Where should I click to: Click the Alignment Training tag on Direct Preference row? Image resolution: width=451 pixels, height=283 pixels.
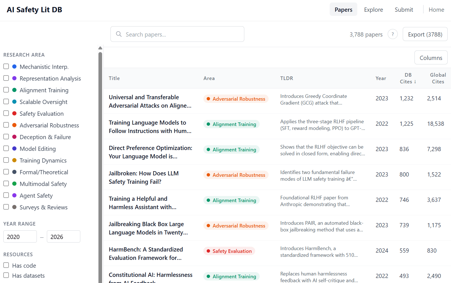pos(231,149)
